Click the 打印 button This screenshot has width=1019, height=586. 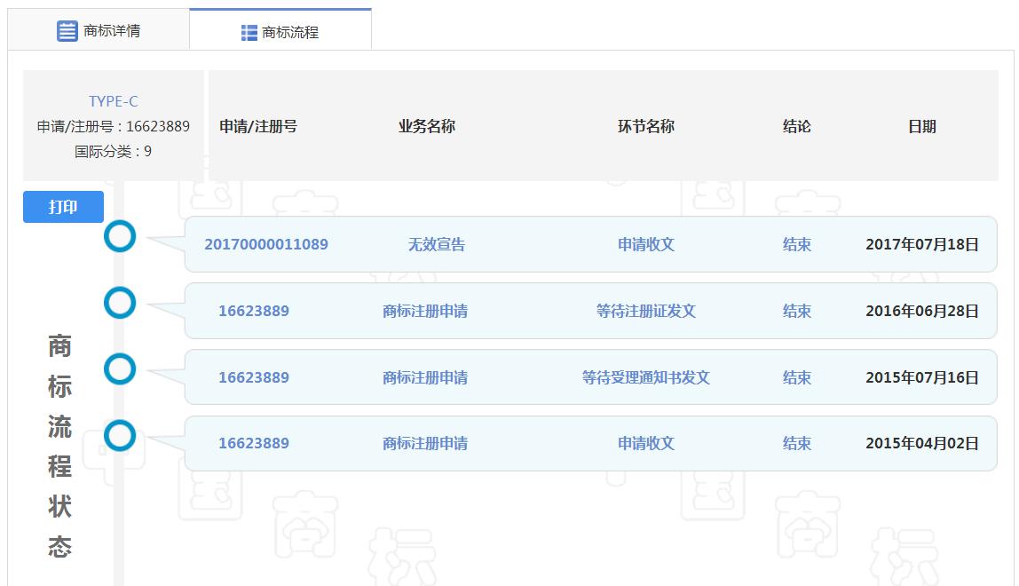62,206
